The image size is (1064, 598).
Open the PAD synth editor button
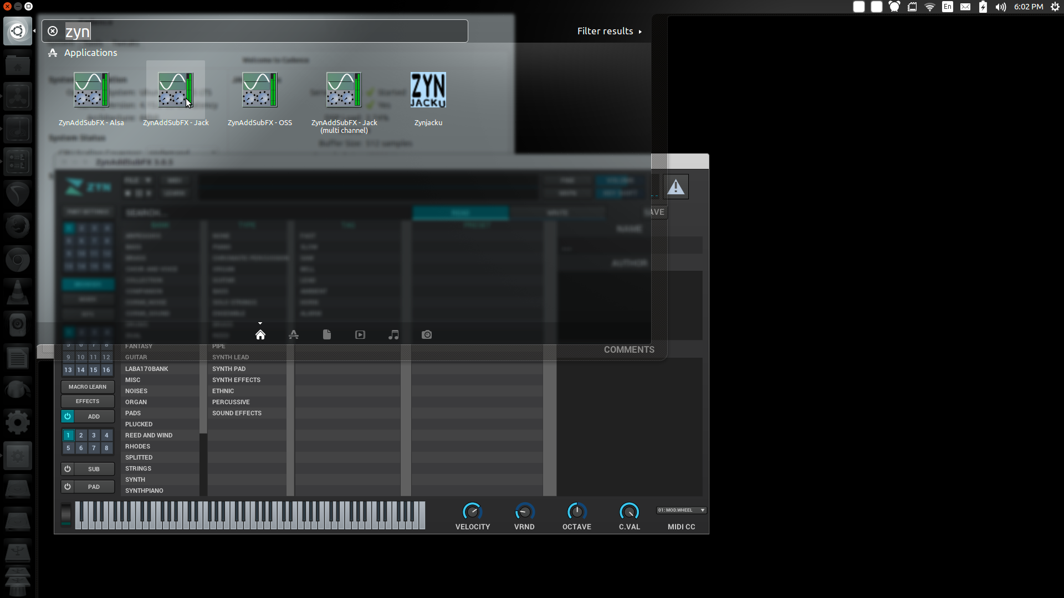click(x=94, y=487)
